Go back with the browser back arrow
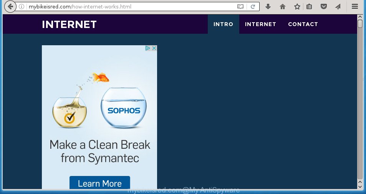 pos(10,7)
